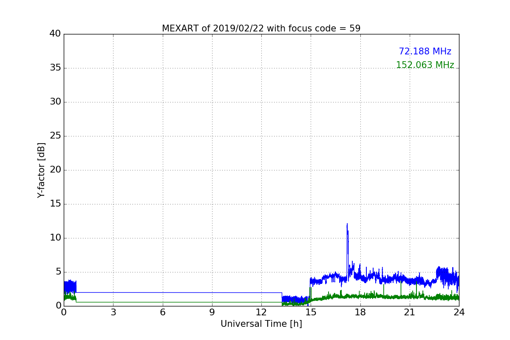
Task: Click the y-axis tick label '40'
Action: 55,34
